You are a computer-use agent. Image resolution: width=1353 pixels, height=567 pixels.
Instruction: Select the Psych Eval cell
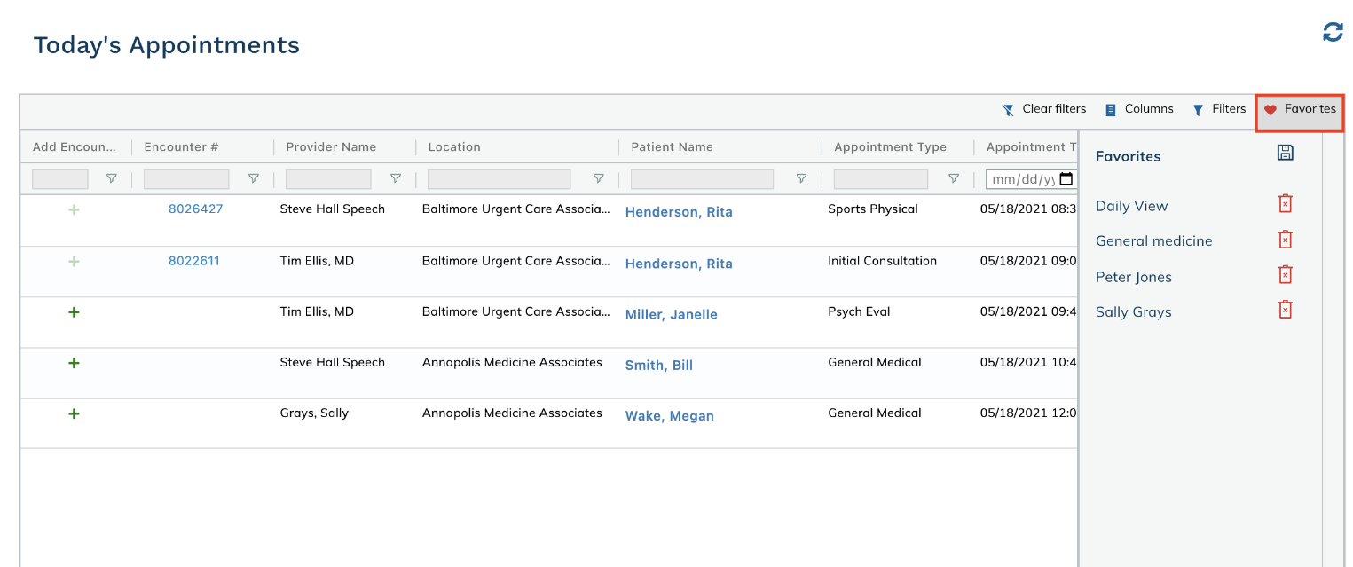(859, 311)
